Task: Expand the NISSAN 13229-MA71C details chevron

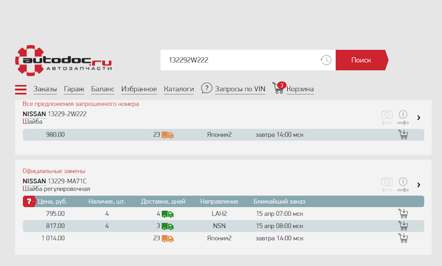Action: [419, 185]
